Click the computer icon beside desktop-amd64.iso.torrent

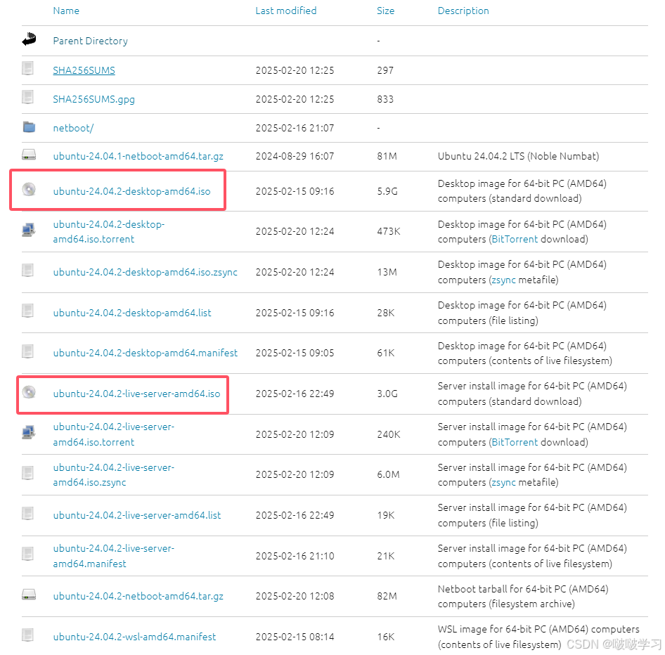[28, 231]
